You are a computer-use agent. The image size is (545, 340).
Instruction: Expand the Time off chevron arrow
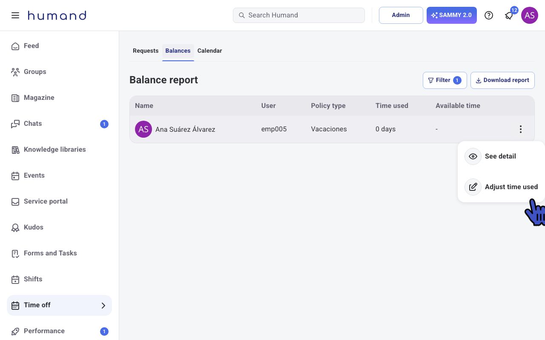[x=103, y=305]
